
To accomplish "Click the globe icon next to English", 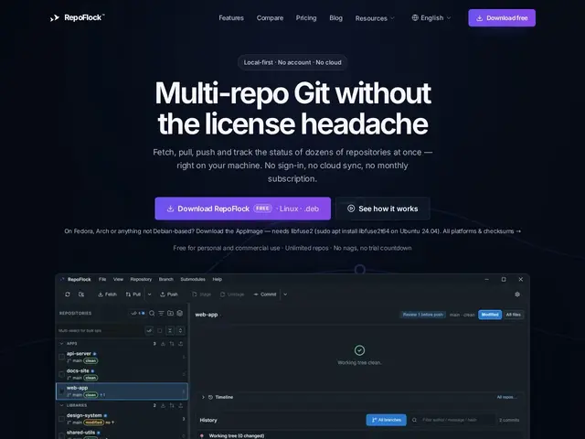I will [x=415, y=17].
